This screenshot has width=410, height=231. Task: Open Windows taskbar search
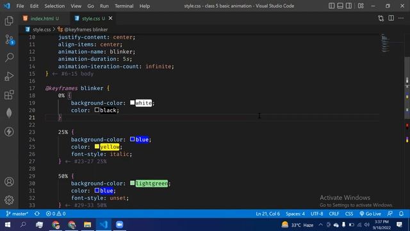(23, 225)
